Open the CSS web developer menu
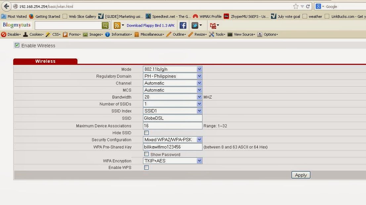366x205 pixels. pos(53,34)
